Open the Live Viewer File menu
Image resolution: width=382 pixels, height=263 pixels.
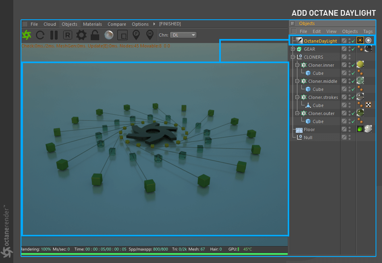pyautogui.click(x=34, y=24)
